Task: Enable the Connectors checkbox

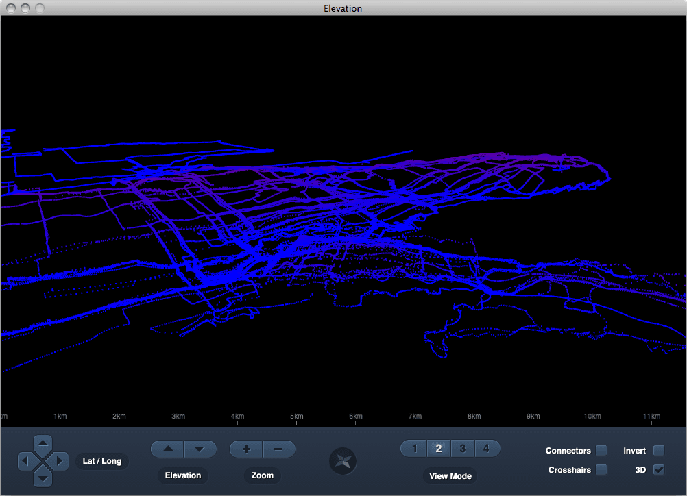Action: click(x=601, y=451)
